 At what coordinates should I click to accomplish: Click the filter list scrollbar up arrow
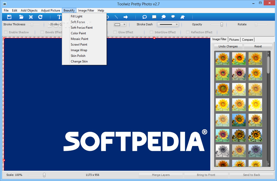click(x=268, y=53)
